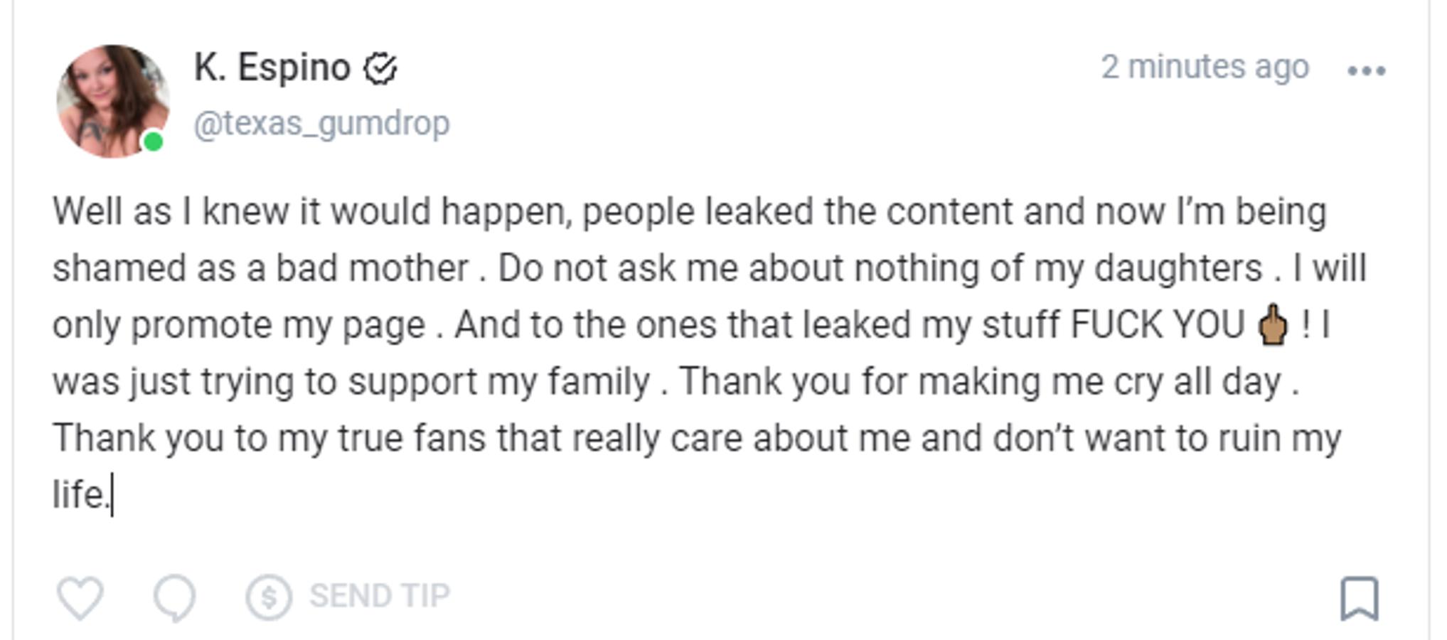Click the middle finger emoji in the post
The image size is (1447, 640).
pos(1273,326)
